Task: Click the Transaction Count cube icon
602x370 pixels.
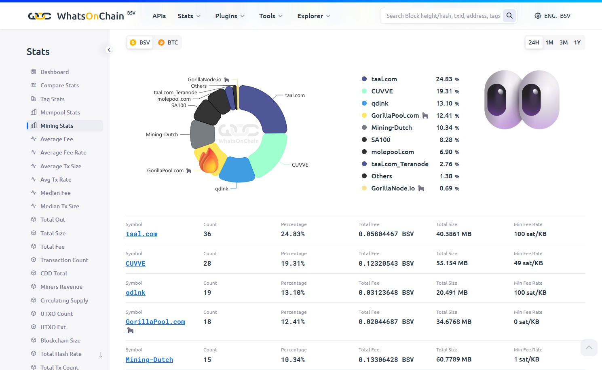Action: pos(34,260)
